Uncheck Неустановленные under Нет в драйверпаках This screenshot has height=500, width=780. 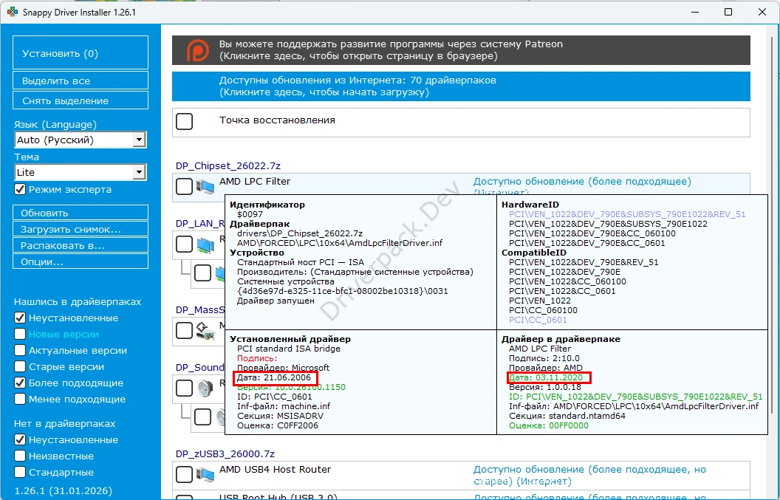click(x=20, y=439)
